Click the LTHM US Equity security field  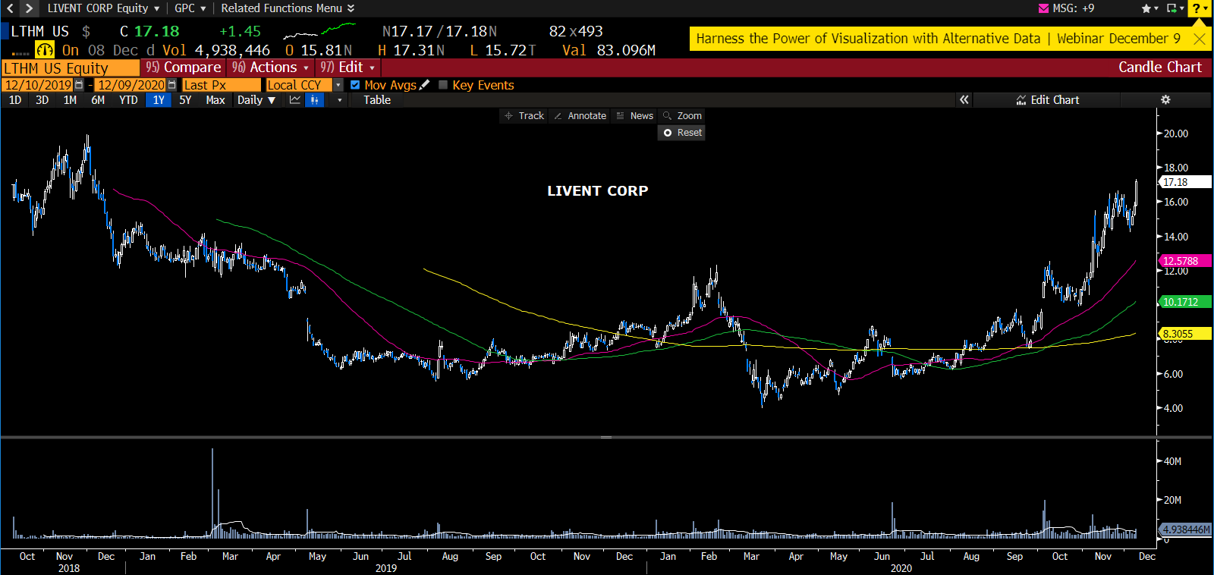click(x=71, y=68)
